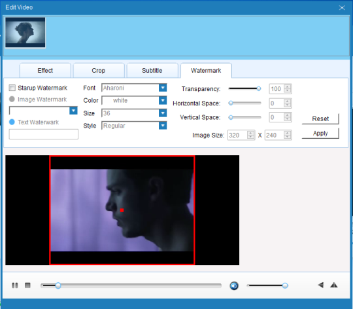Increase image width with up stepper arrow

coord(250,133)
